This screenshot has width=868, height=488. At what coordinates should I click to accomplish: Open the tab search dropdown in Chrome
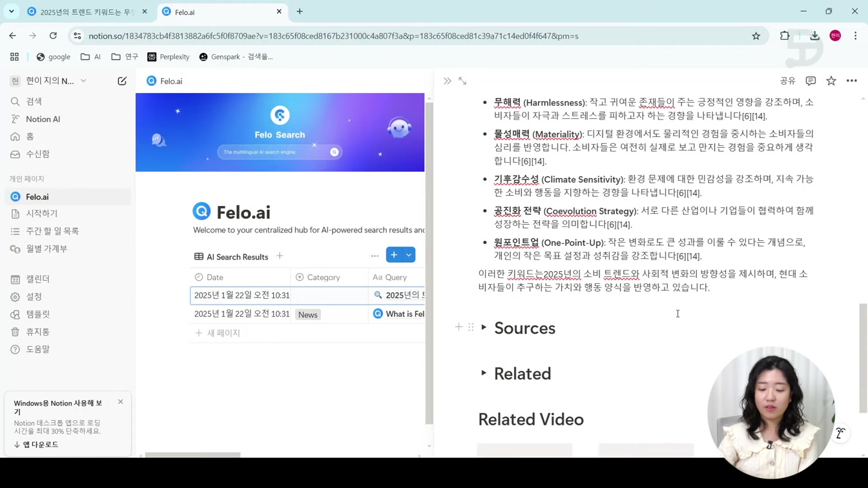(11, 12)
